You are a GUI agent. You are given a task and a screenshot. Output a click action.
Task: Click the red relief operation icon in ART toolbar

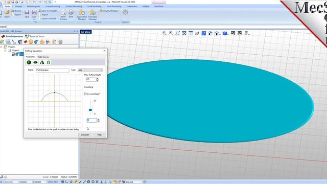coord(26,42)
